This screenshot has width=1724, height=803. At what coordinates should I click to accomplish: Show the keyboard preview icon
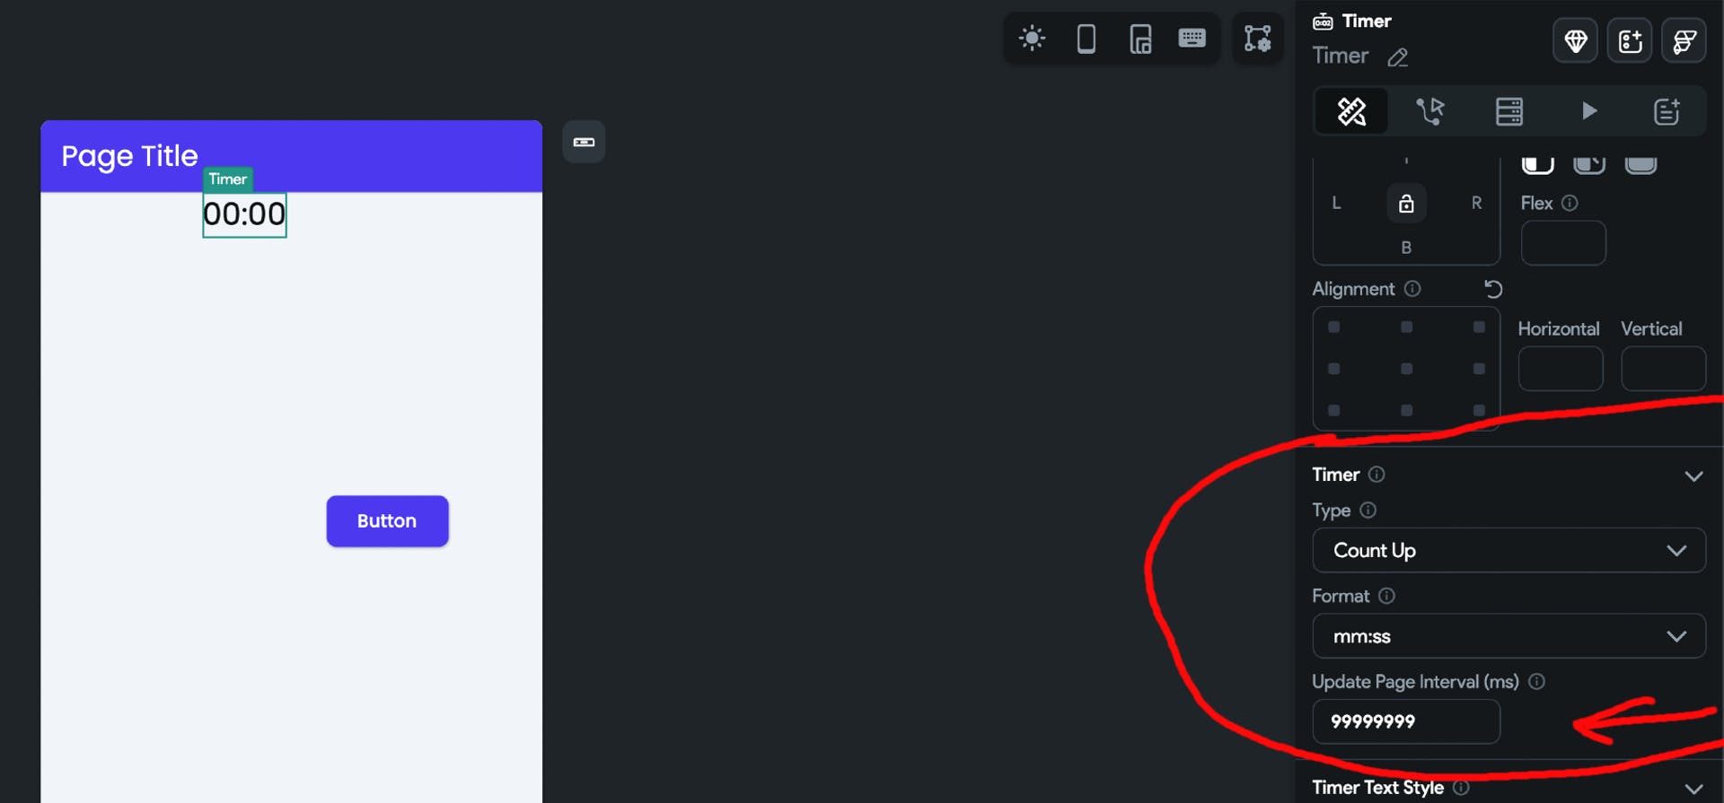pos(1192,38)
